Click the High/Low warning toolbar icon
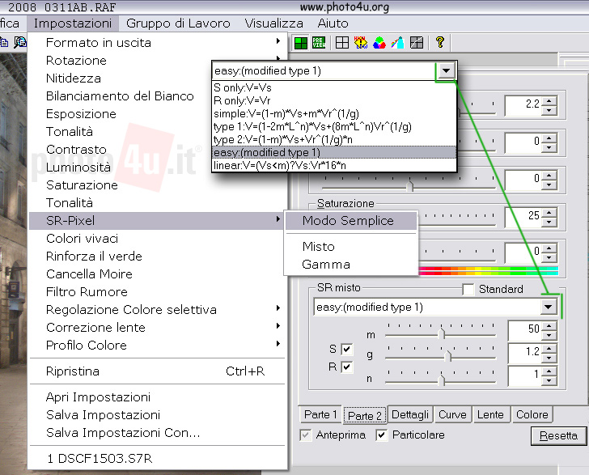This screenshot has height=475, width=589. [361, 43]
